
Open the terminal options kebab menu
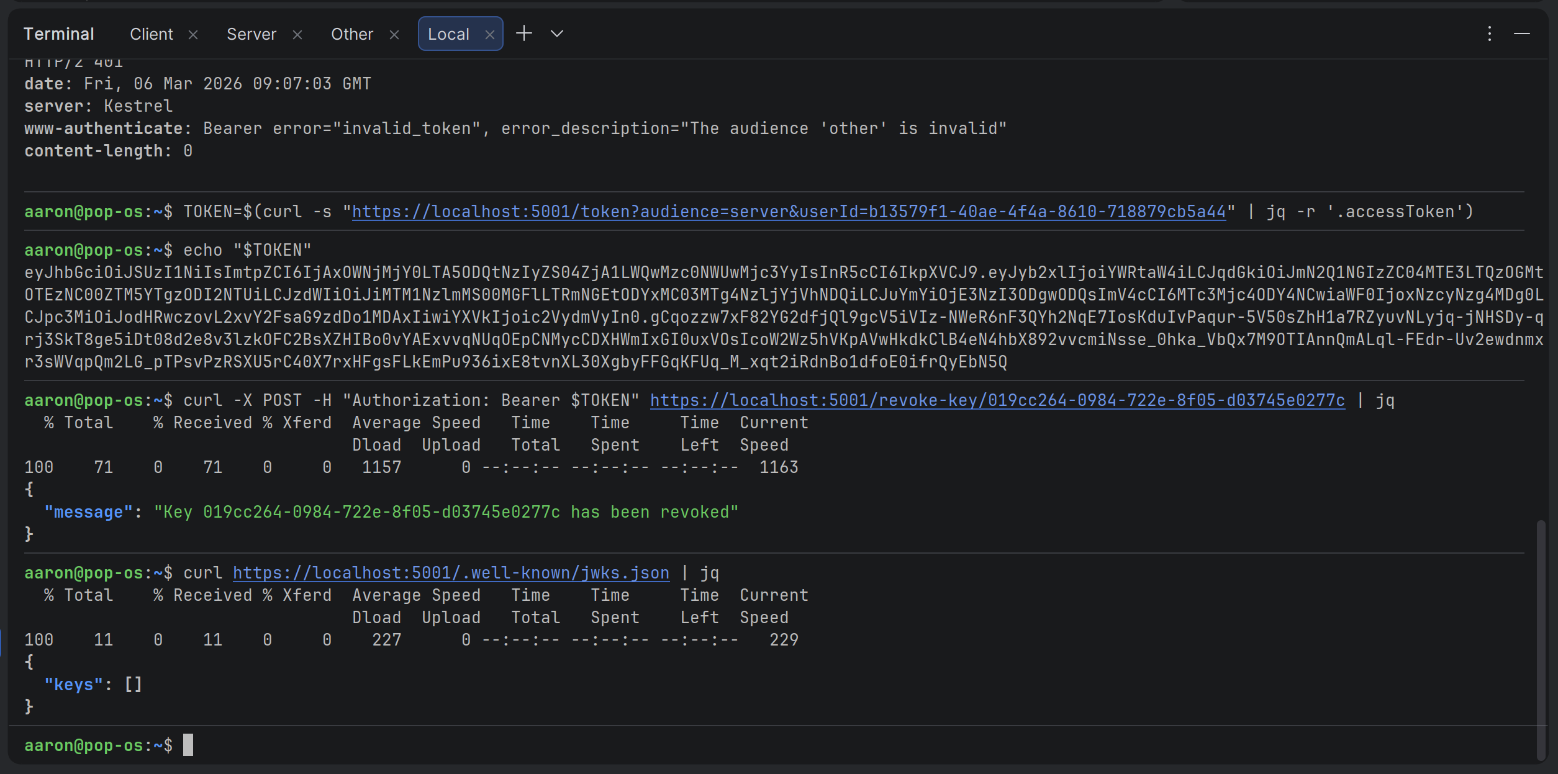coord(1489,34)
